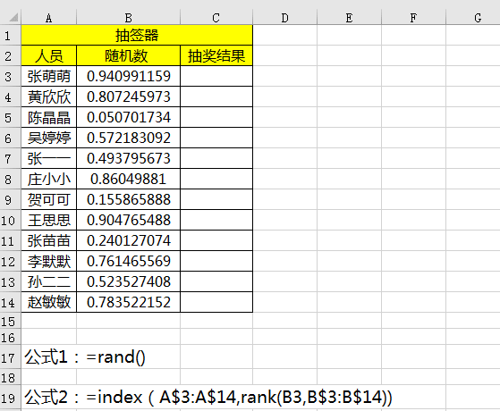Screen dimensions: 500x411
Task: Click the value 0.572183092
Action: 129,138
